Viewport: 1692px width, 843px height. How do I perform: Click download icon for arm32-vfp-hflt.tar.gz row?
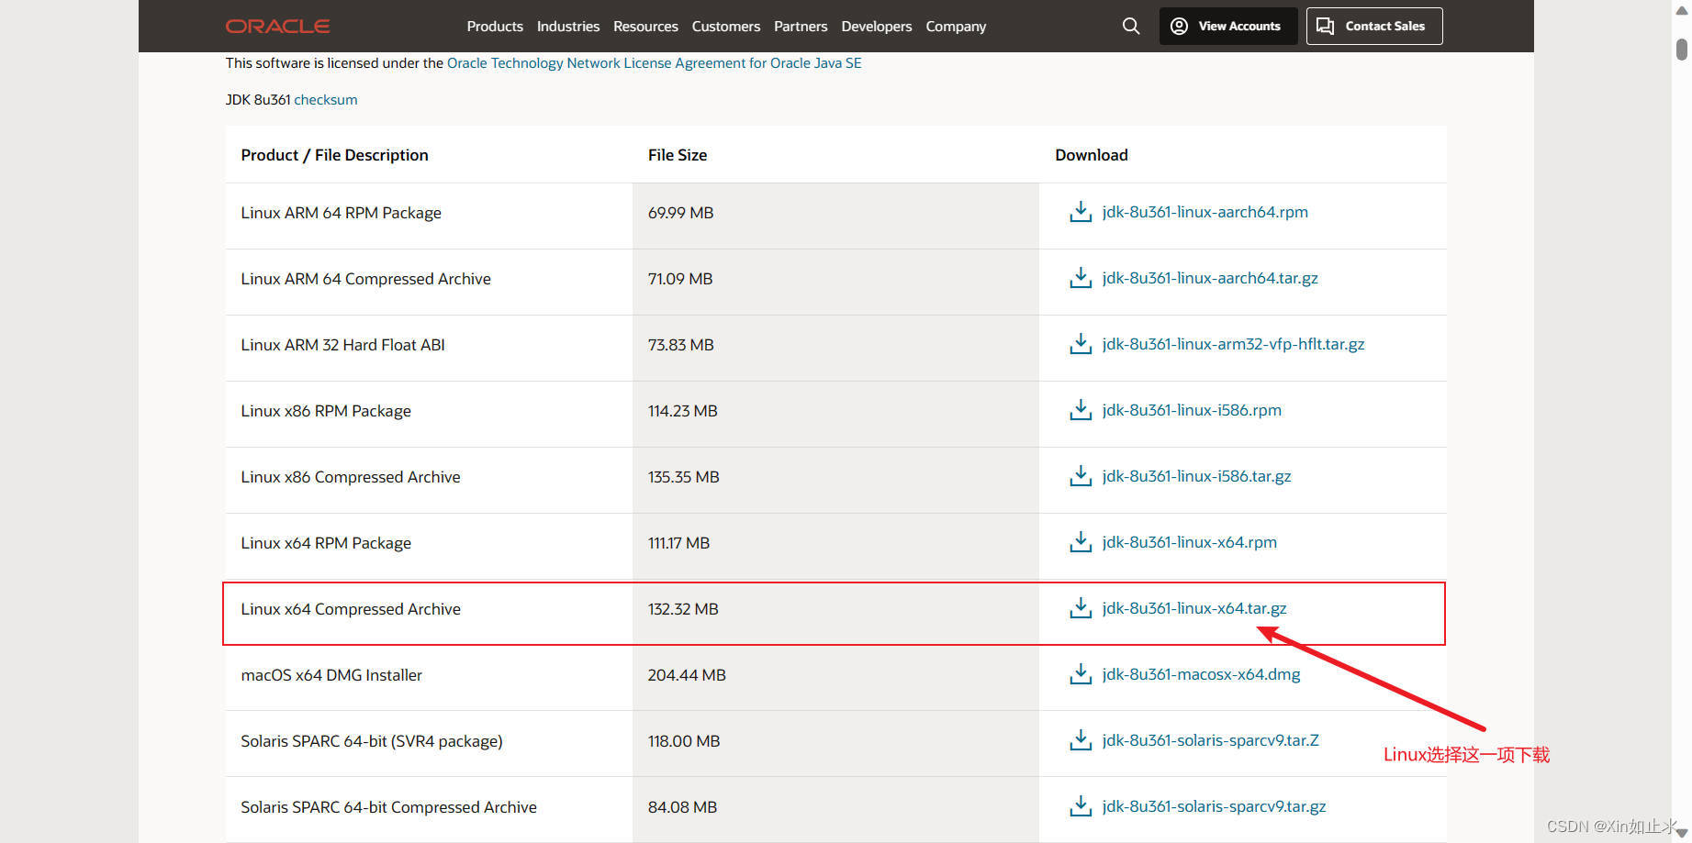tap(1081, 344)
